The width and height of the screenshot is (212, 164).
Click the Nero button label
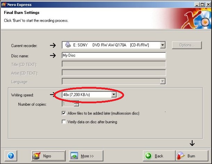click(47, 156)
